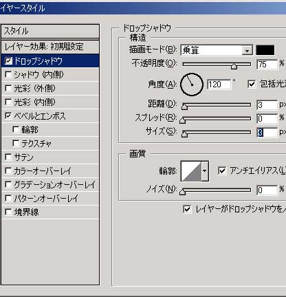The height and width of the screenshot is (297, 286).
Task: Uncheck the ベベルとエンボス checkbox
Action: [x=8, y=116]
